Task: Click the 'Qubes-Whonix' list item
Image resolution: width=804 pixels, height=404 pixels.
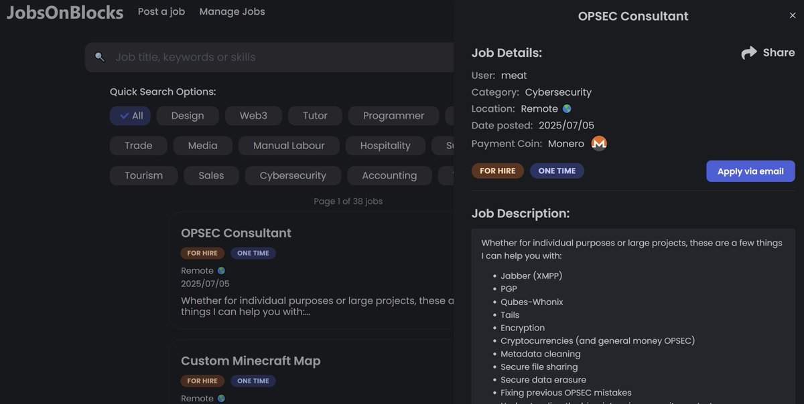Action: pyautogui.click(x=532, y=302)
